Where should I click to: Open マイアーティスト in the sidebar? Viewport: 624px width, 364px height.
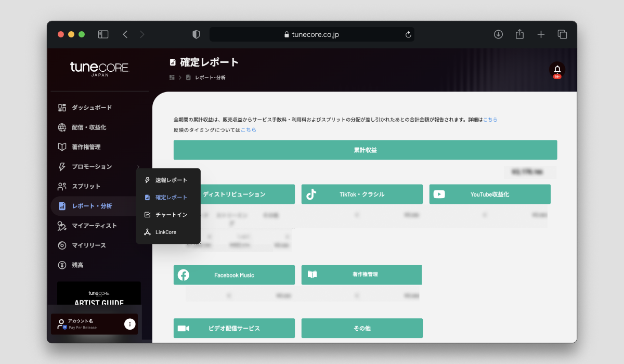[95, 226]
